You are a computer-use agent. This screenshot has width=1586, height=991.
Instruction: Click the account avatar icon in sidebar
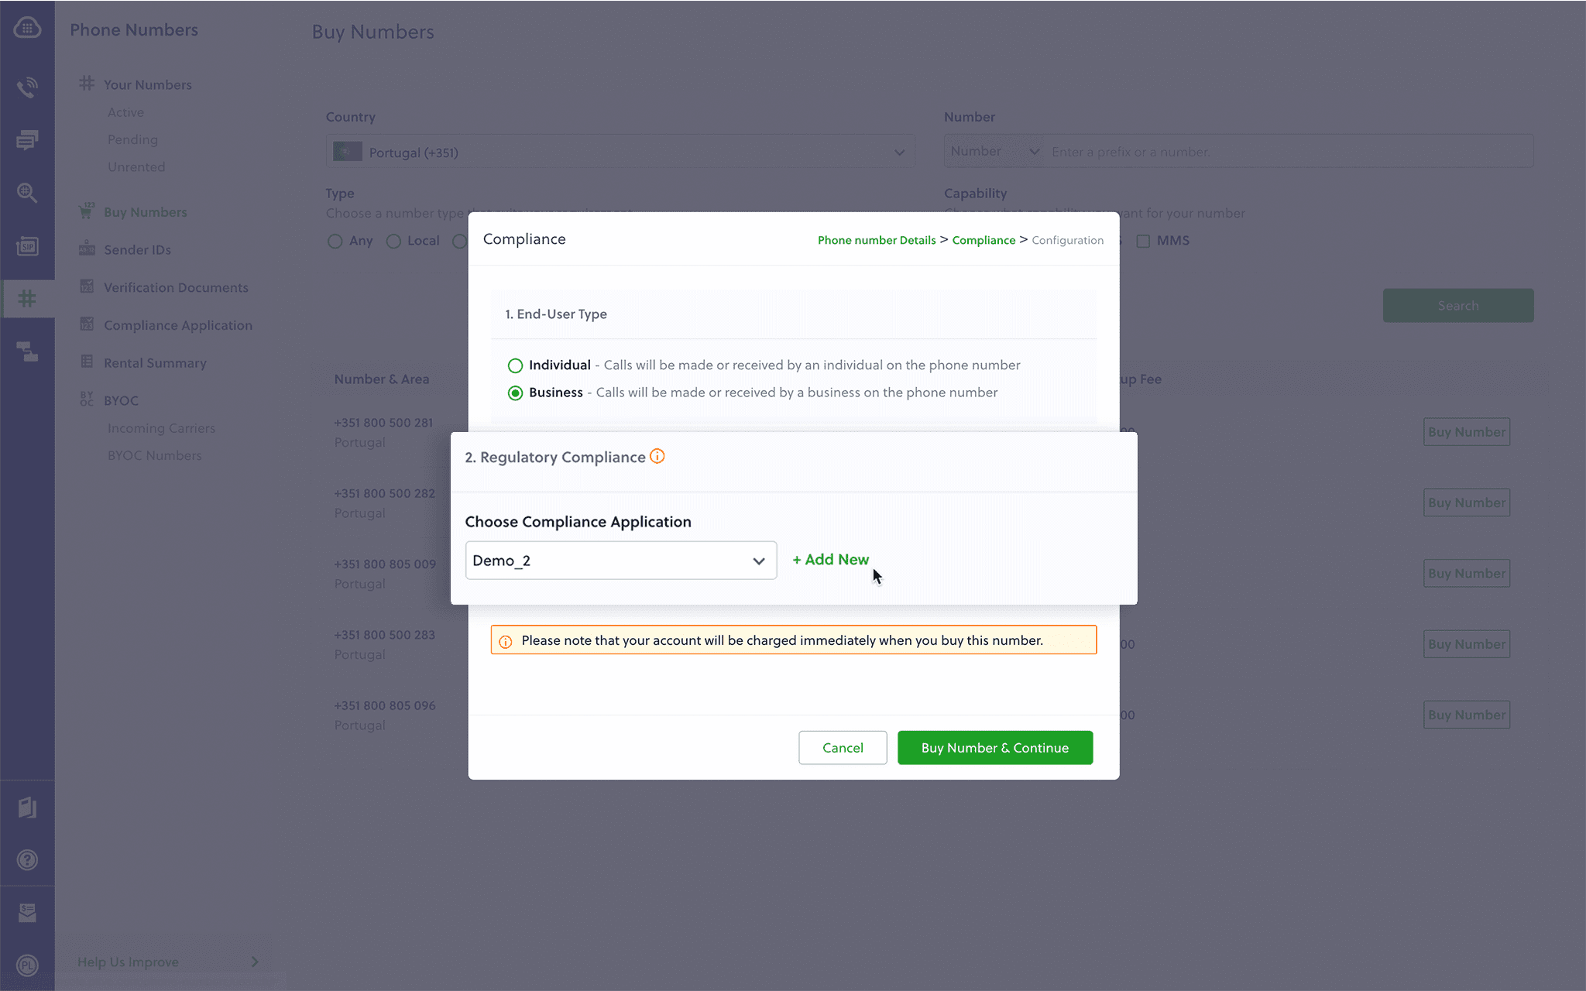click(x=27, y=965)
